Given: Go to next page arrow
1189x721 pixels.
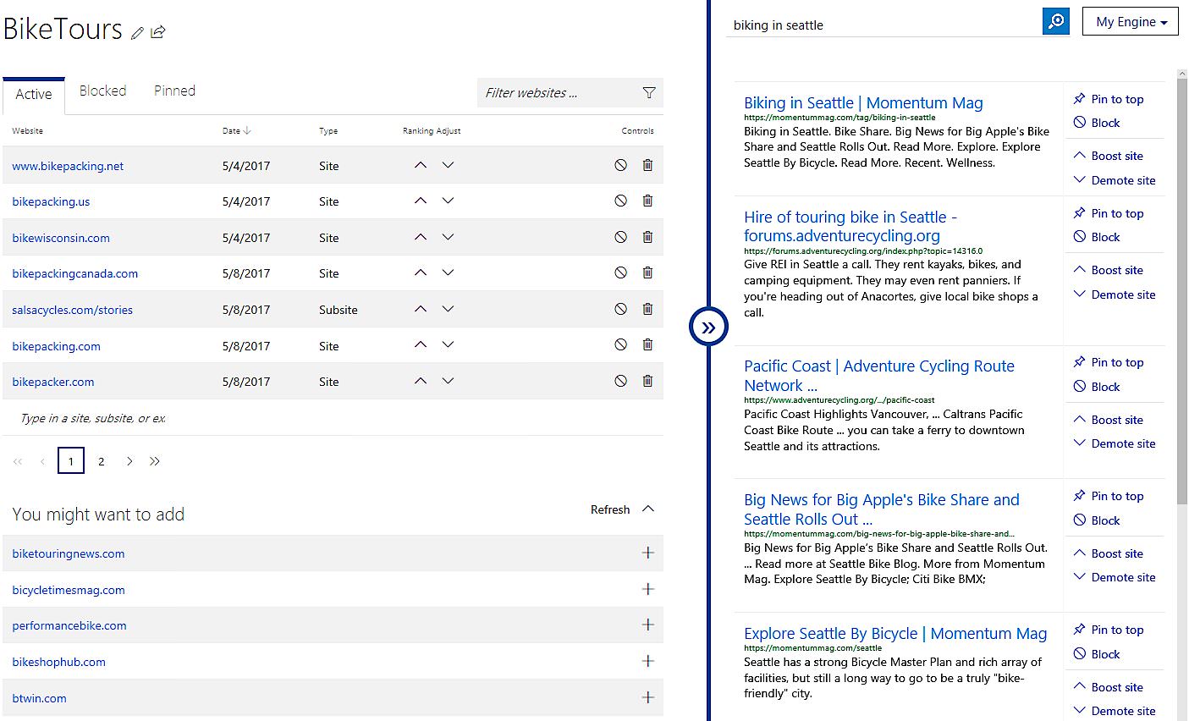Looking at the screenshot, I should point(129,461).
